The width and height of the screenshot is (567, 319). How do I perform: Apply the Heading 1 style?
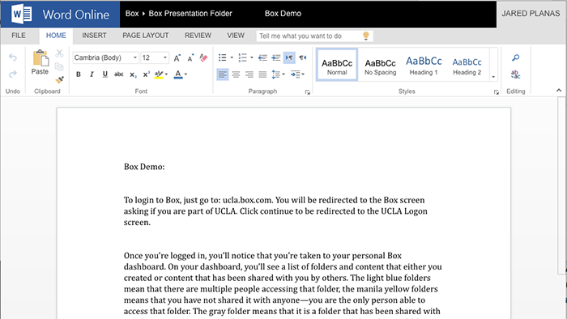coord(424,65)
